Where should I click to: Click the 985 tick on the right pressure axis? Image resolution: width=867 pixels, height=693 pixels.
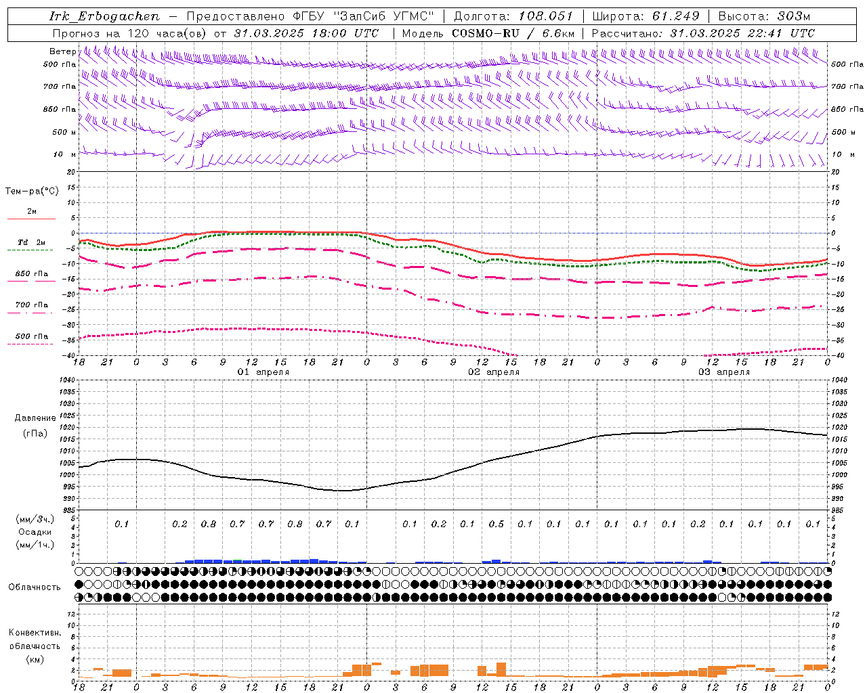tap(839, 510)
